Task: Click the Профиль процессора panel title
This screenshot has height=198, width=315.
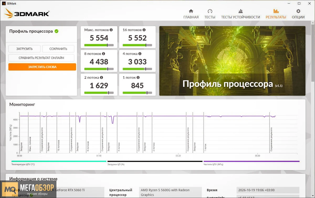Action: 31,31
